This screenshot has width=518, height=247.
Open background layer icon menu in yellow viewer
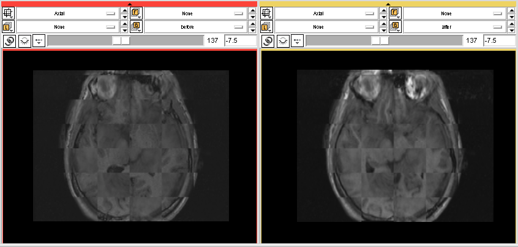[x=394, y=26]
